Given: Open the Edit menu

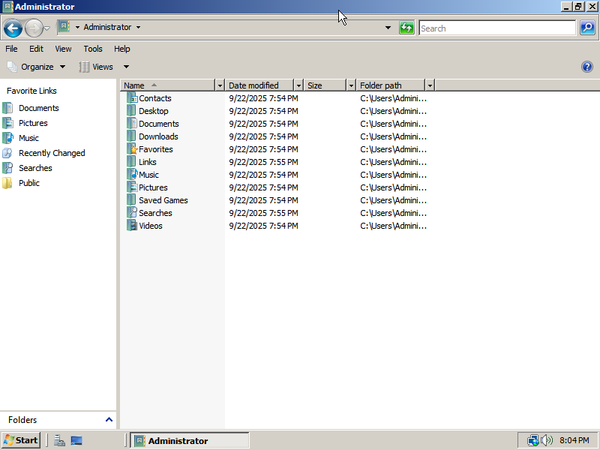Looking at the screenshot, I should tap(36, 49).
